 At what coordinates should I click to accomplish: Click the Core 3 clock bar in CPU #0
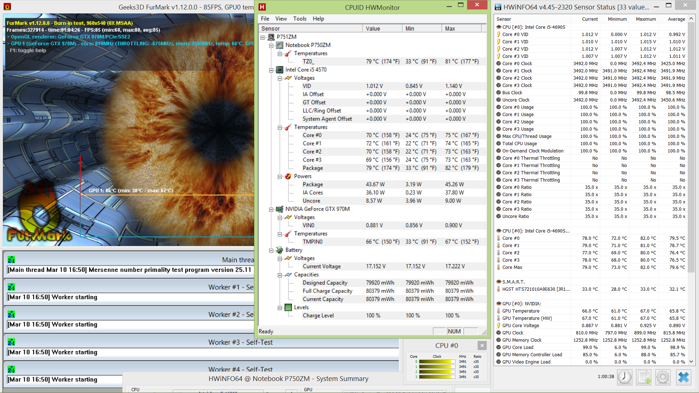pyautogui.click(x=437, y=377)
